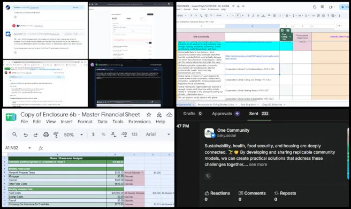Format as currency with dollar icon
Screen dimensions: 351x209
pos(93,134)
